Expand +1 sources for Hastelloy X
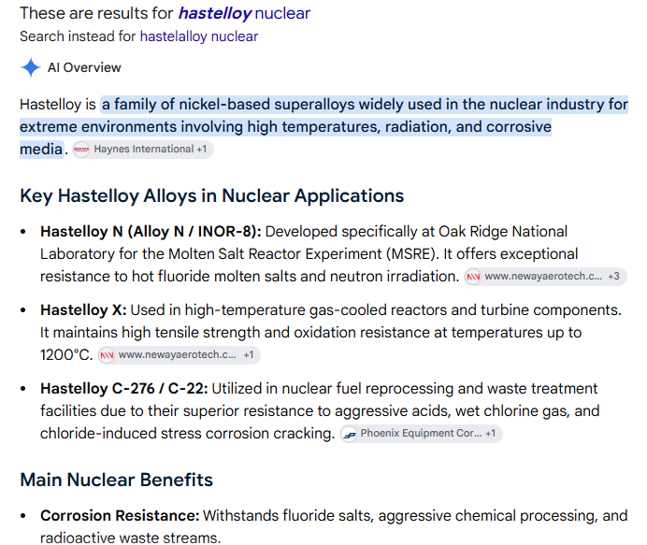 [x=249, y=355]
